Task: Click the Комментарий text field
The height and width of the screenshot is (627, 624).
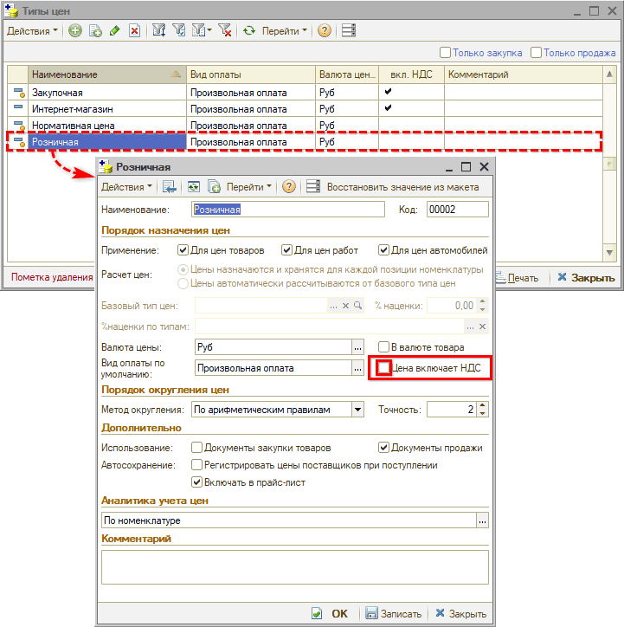Action: point(294,567)
